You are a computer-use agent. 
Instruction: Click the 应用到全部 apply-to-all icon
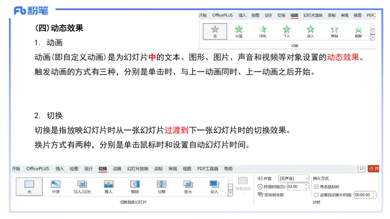pyautogui.click(x=260, y=195)
